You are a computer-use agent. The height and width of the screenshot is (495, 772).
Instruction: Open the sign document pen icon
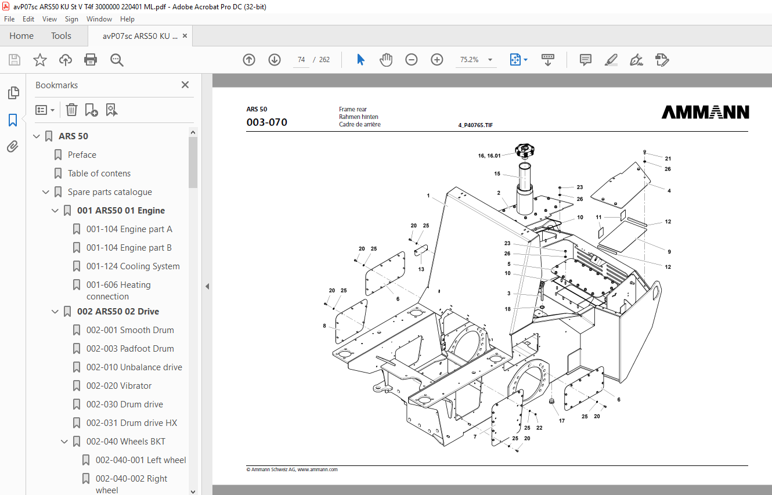[636, 60]
